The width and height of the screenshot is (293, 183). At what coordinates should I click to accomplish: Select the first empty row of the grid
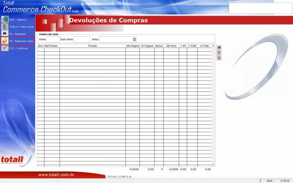point(125,50)
